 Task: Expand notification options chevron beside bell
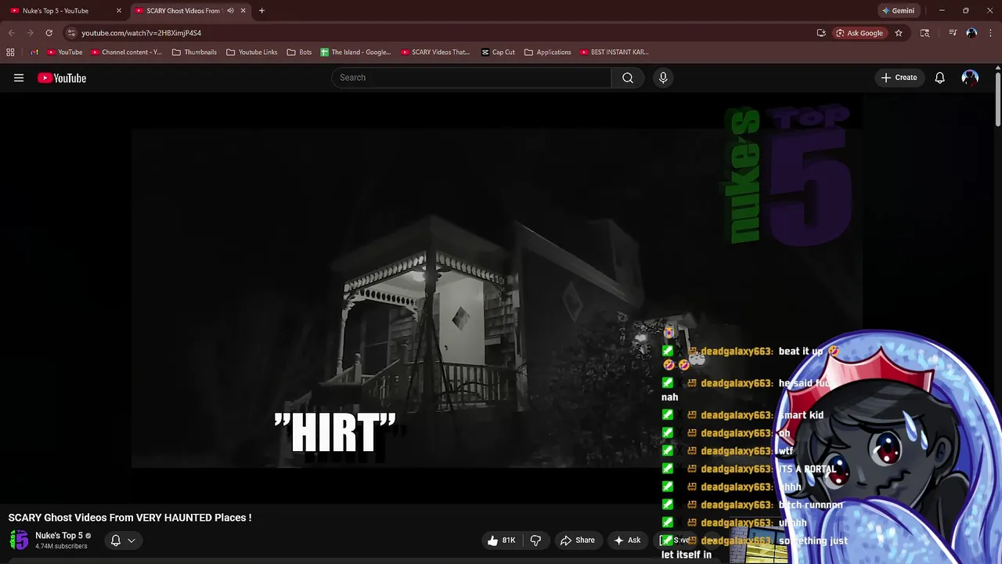132,540
